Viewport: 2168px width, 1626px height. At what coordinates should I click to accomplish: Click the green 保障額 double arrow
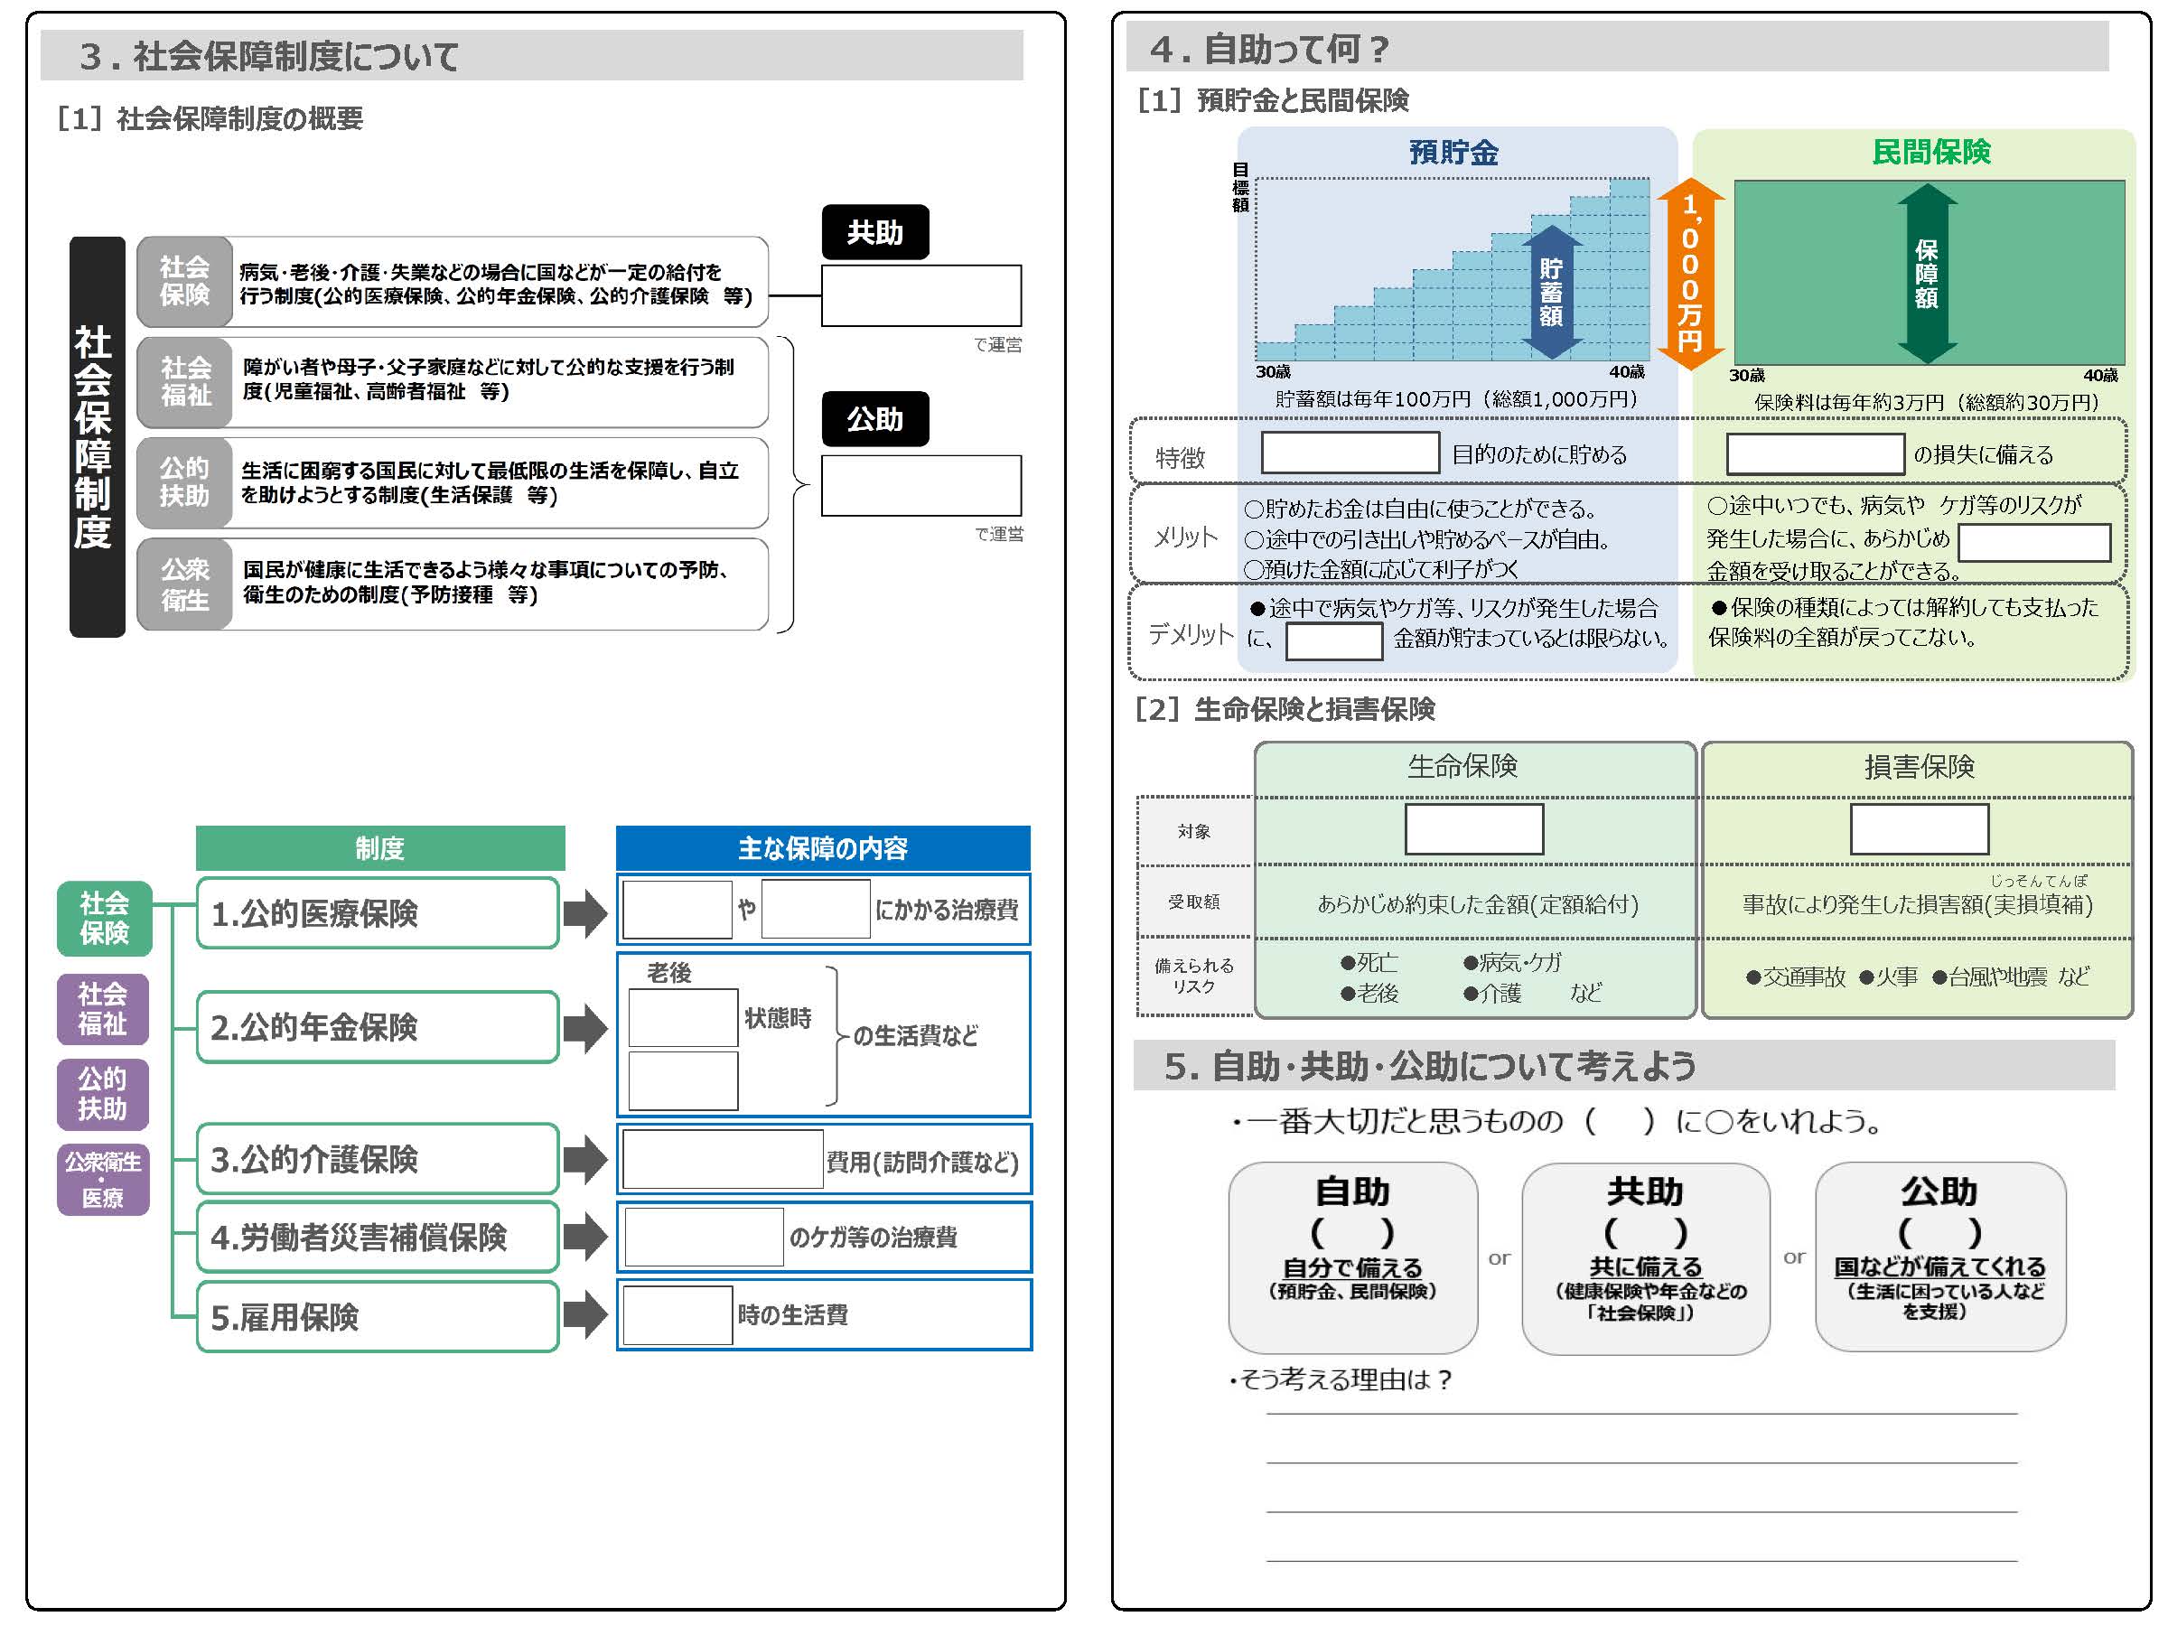click(x=1926, y=275)
